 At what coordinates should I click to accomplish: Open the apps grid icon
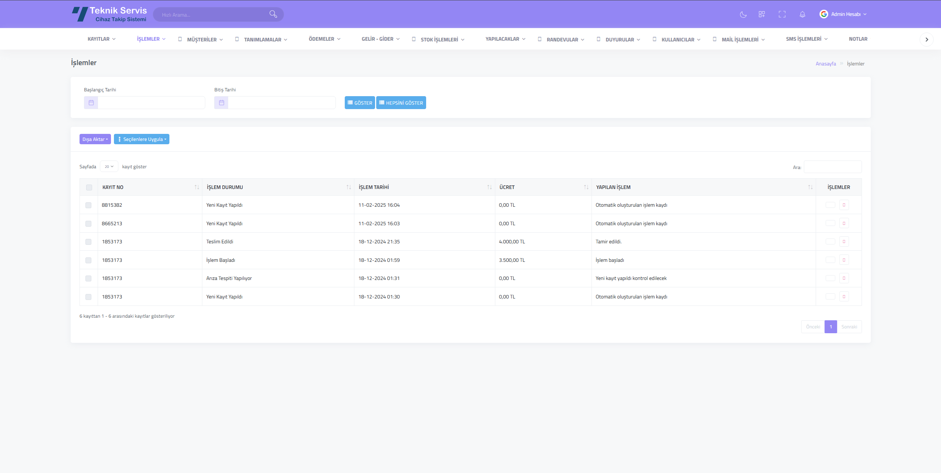pyautogui.click(x=762, y=14)
